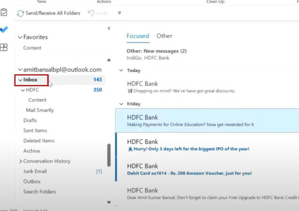
Task: Click Inbox unread count 143
Action: click(98, 79)
